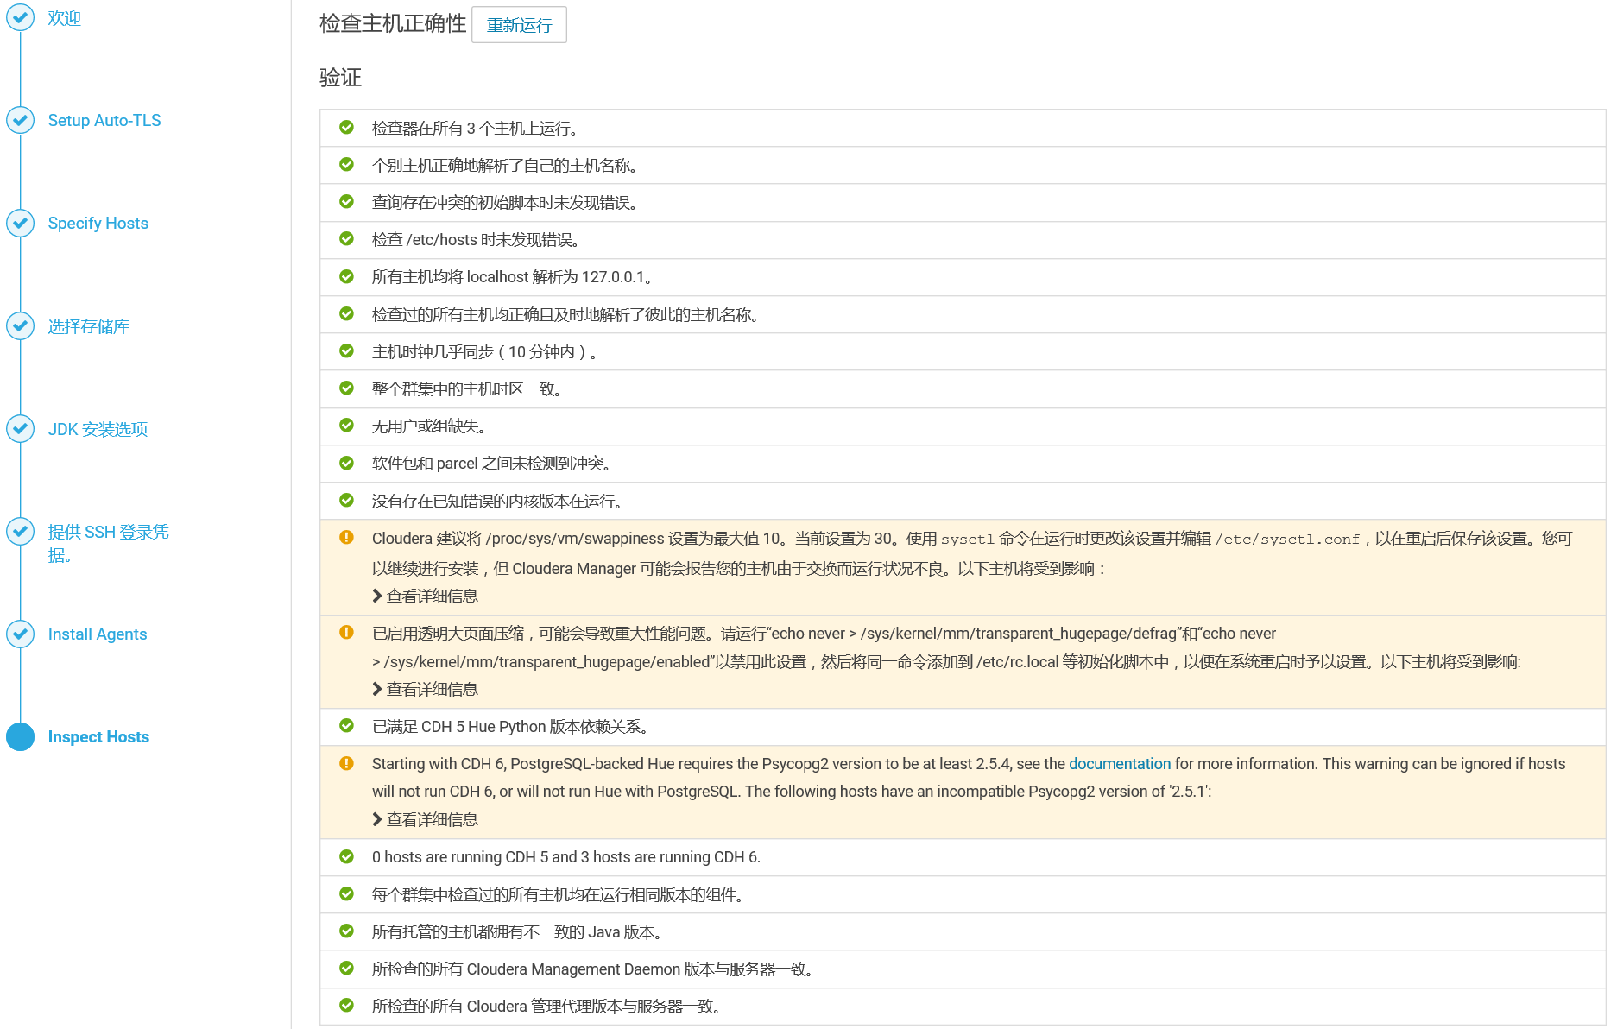1617x1029 pixels.
Task: Click text 检查过的所有主机均正确且及时地解析了彼此的主机名称
Action: [x=567, y=315]
